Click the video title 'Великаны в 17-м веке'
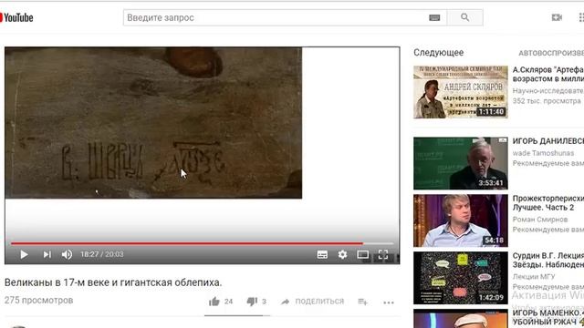 113,282
